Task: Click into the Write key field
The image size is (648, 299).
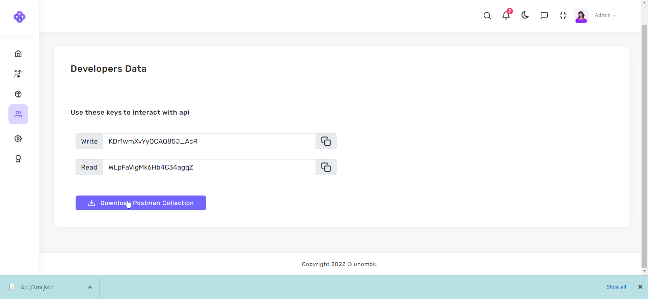Action: point(209,141)
